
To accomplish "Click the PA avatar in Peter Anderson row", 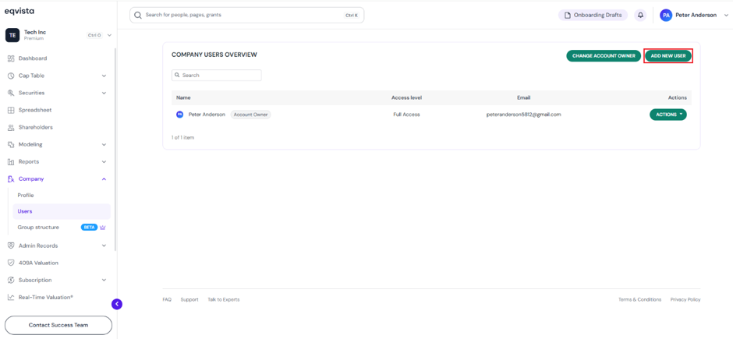I will (179, 115).
